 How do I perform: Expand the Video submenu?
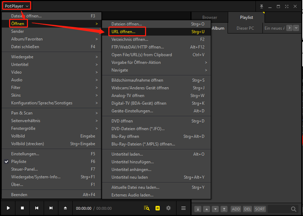[51, 72]
